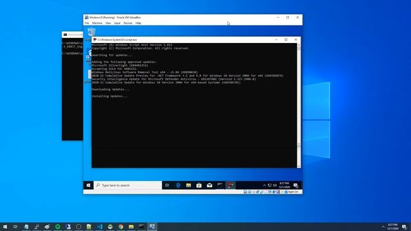
Task: Switch to Command Prompt in guest taskbar
Action: click(220, 185)
